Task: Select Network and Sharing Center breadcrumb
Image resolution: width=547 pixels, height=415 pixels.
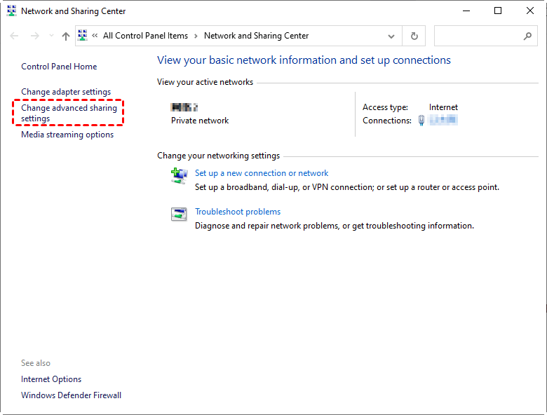Action: pyautogui.click(x=256, y=36)
